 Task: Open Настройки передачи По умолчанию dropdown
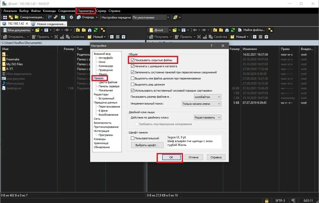151,18
